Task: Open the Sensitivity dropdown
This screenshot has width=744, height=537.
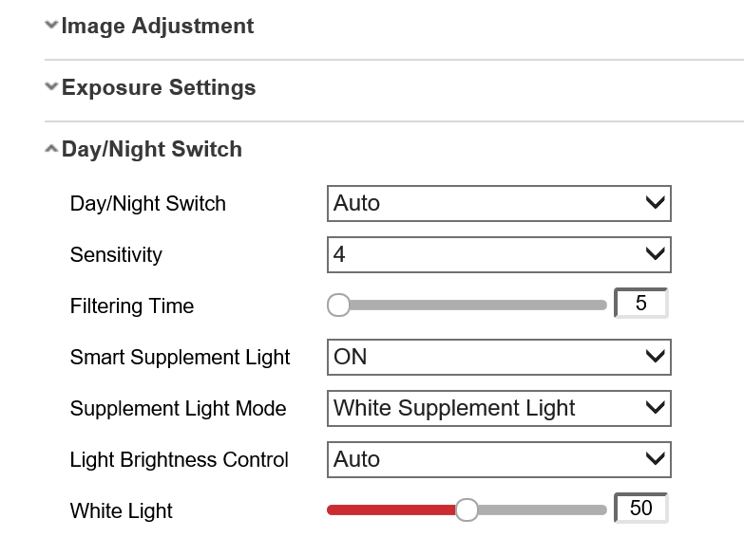Action: click(499, 254)
